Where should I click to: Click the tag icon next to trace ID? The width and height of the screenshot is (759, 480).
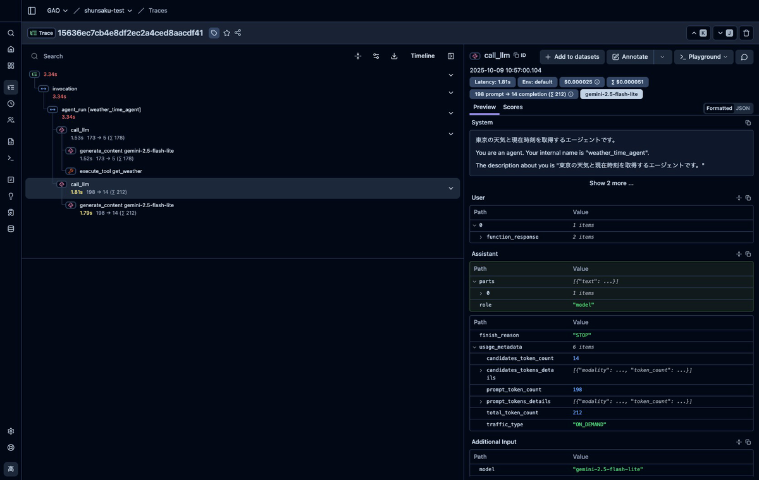tap(214, 33)
